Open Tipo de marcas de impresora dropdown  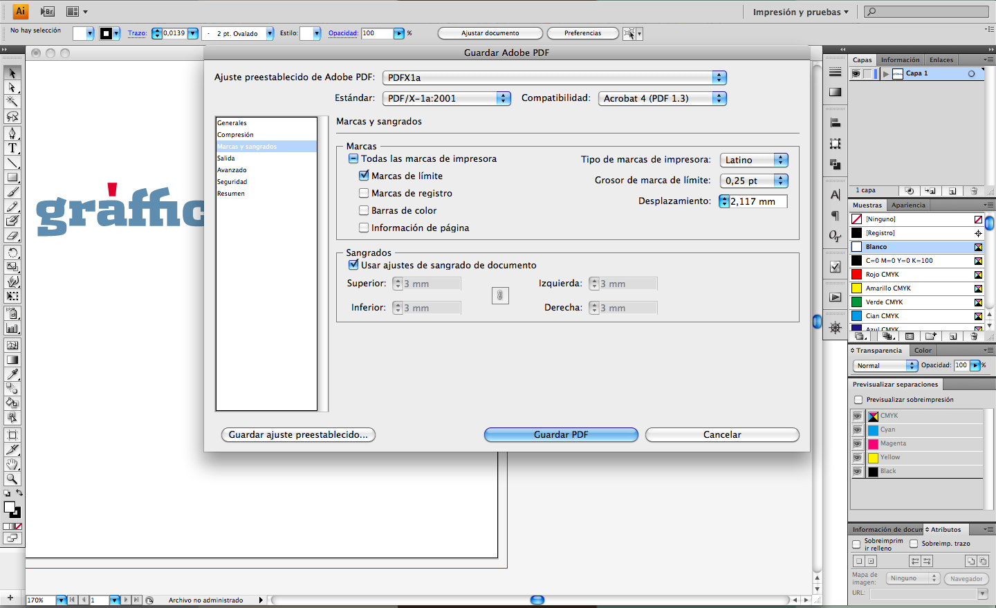[754, 160]
